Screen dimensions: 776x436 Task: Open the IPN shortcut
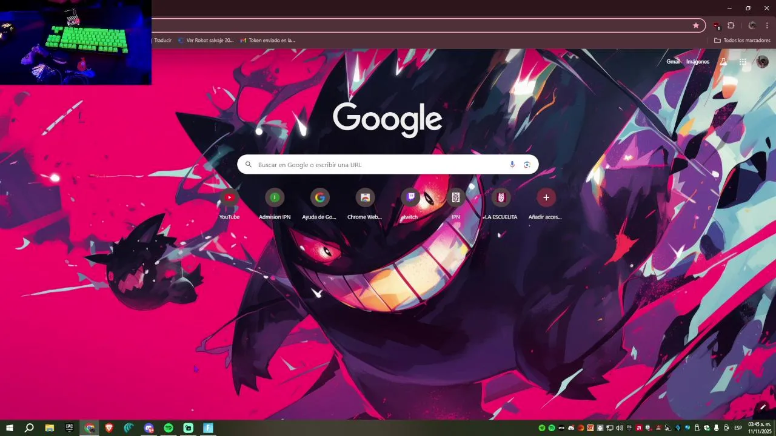tap(455, 203)
